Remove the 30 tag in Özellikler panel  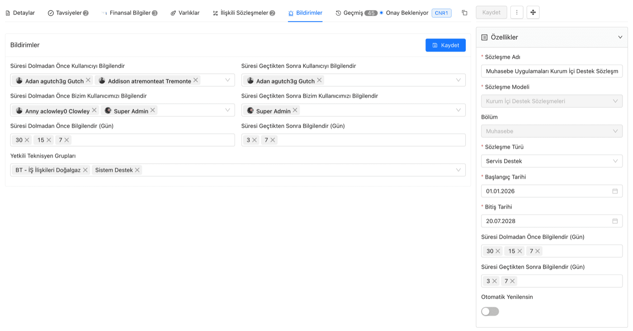(498, 251)
